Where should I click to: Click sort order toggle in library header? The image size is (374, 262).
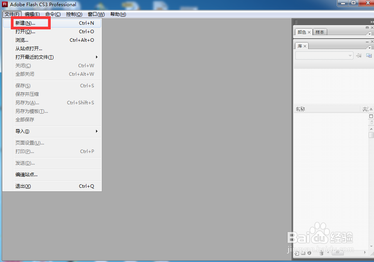[x=371, y=109]
